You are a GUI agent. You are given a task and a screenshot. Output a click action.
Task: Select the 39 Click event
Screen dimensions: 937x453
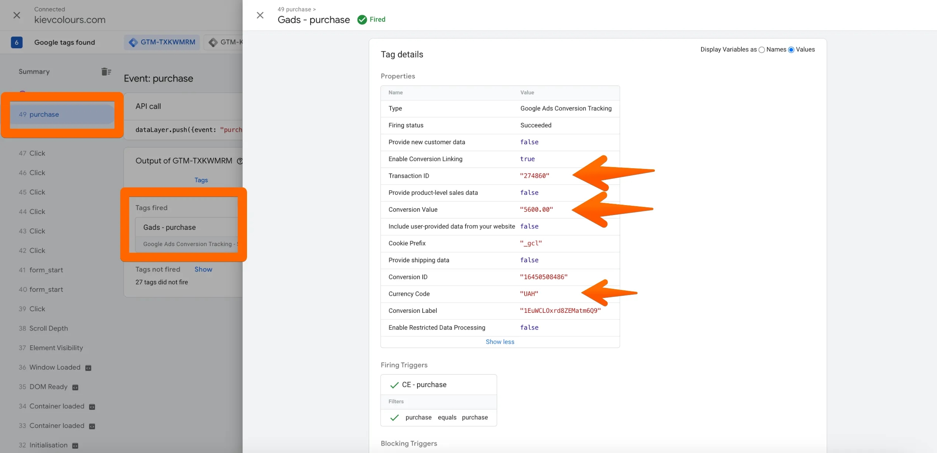[x=32, y=309]
